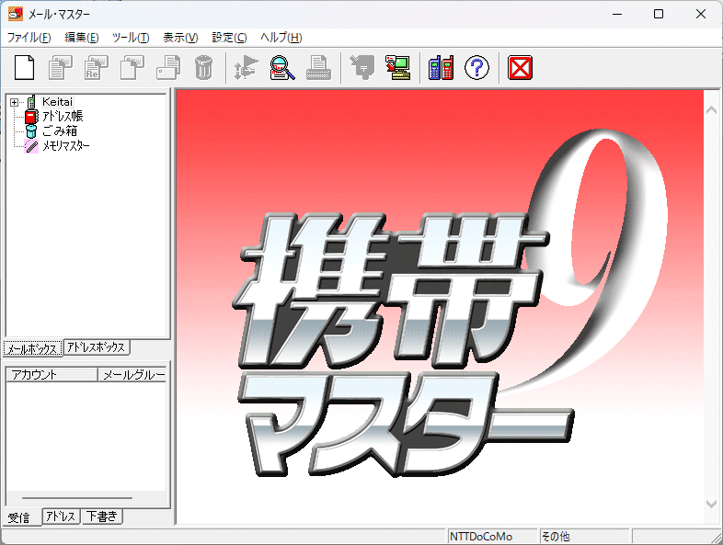This screenshot has width=723, height=545.
Task: Minimize the メール・マスター window
Action: click(x=617, y=14)
